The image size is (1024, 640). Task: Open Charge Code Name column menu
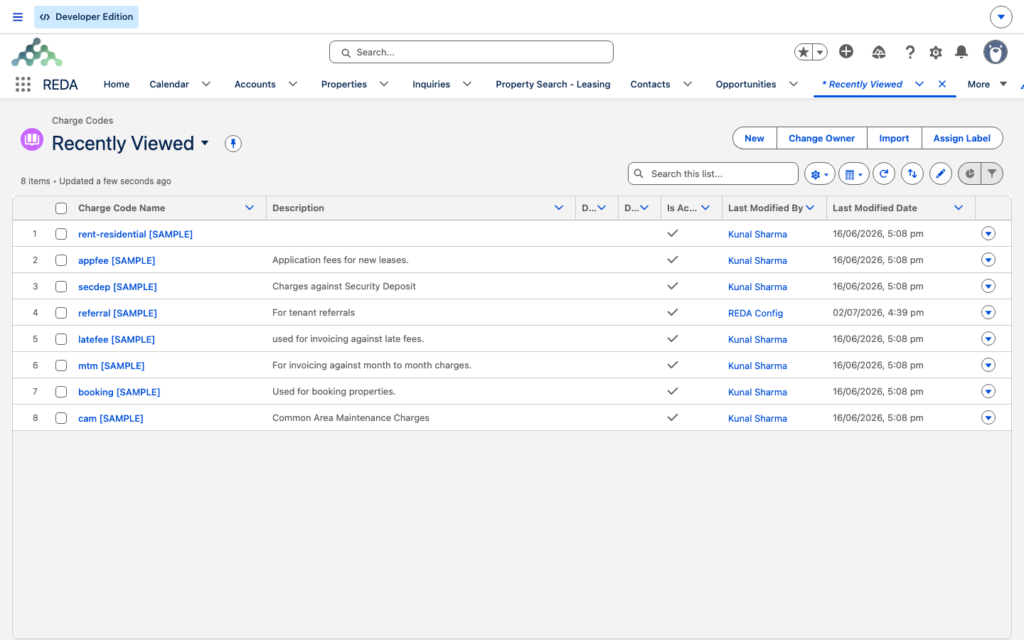(250, 208)
